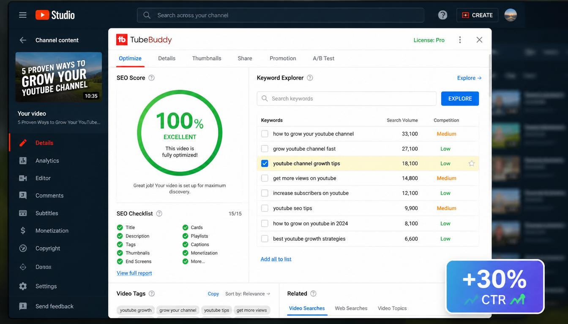This screenshot has width=568, height=324.
Task: Switch to the Details tab in TubeBuddy
Action: [x=167, y=58]
